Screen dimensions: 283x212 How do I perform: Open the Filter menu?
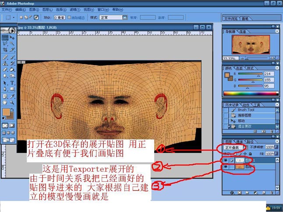coord(75,10)
